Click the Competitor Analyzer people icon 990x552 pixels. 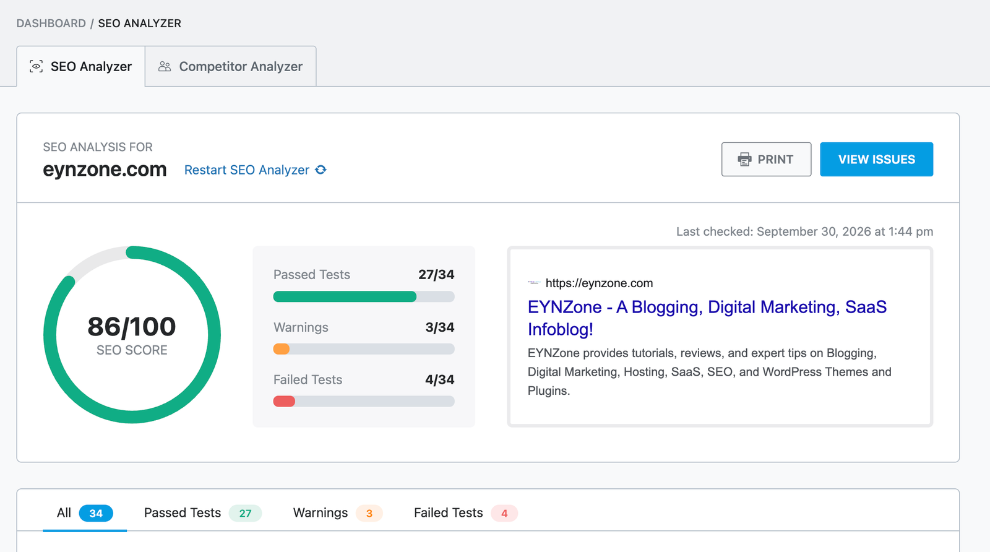(165, 66)
